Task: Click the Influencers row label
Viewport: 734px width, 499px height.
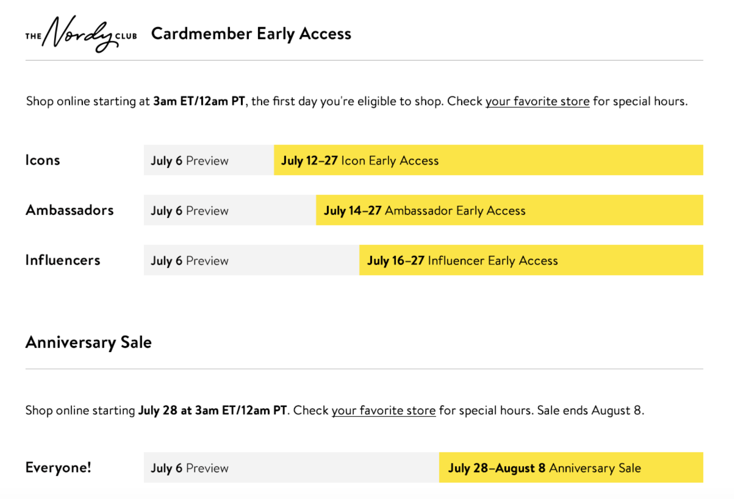Action: point(63,260)
